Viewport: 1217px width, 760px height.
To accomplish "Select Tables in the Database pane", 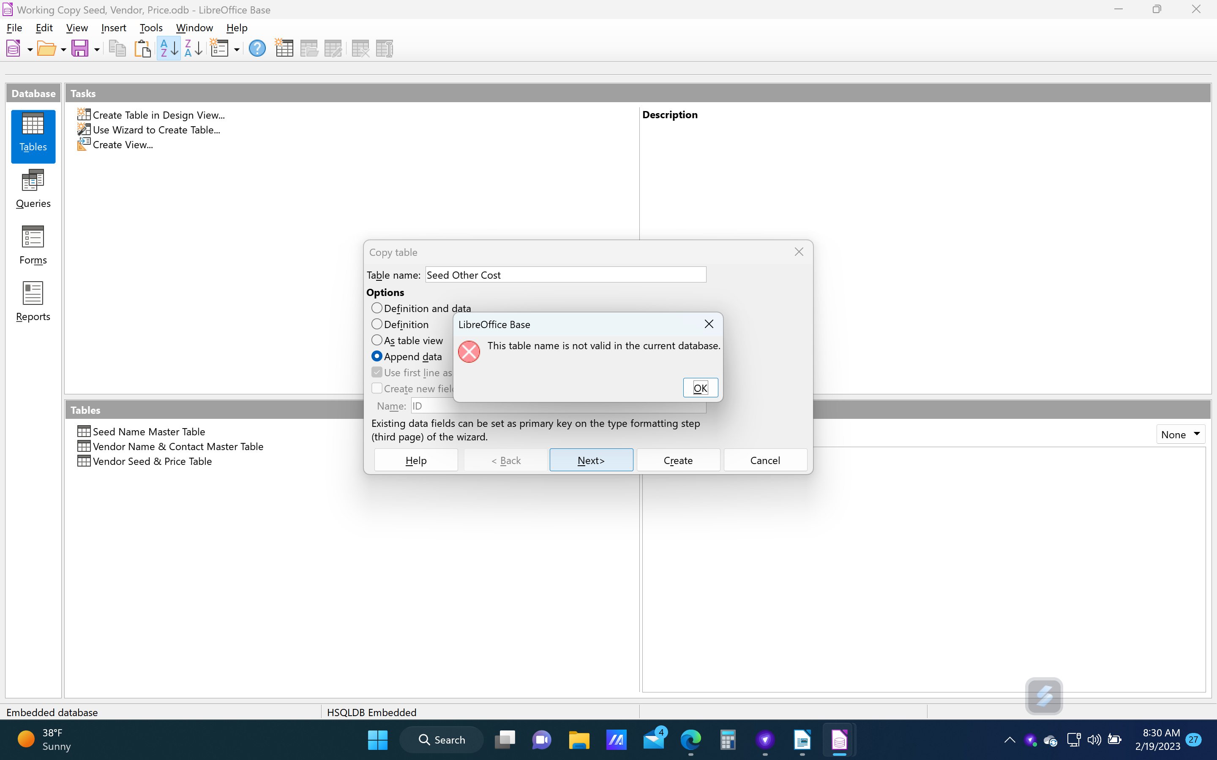I will tap(33, 136).
